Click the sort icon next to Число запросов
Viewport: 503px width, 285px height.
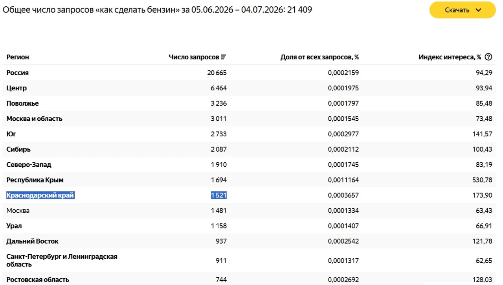(x=224, y=57)
